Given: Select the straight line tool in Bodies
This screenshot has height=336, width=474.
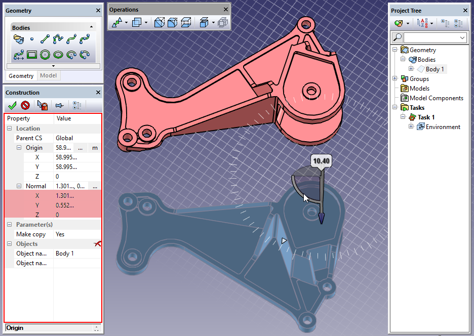Looking at the screenshot, I should tap(45, 38).
